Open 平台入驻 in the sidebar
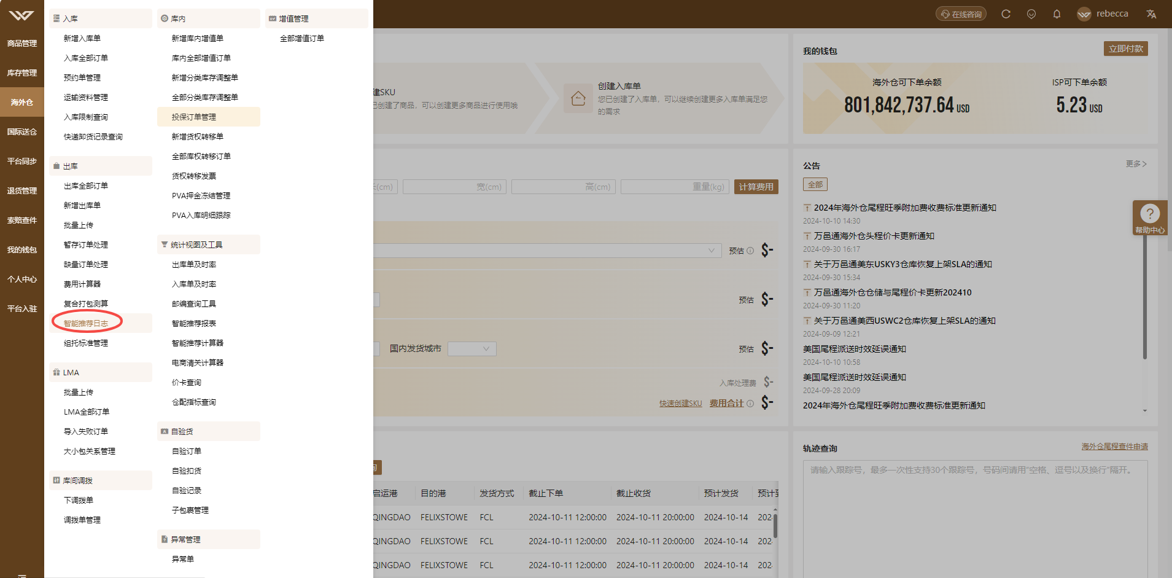This screenshot has height=578, width=1172. 22,309
